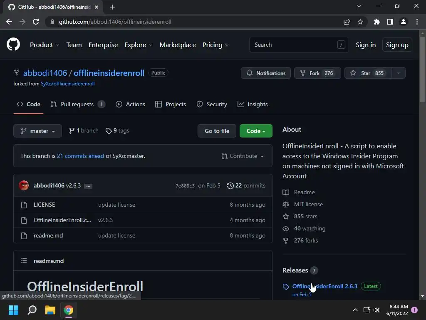Screen dimensions: 426x320
Task: Reload the page with refresh icon
Action: pos(36,22)
